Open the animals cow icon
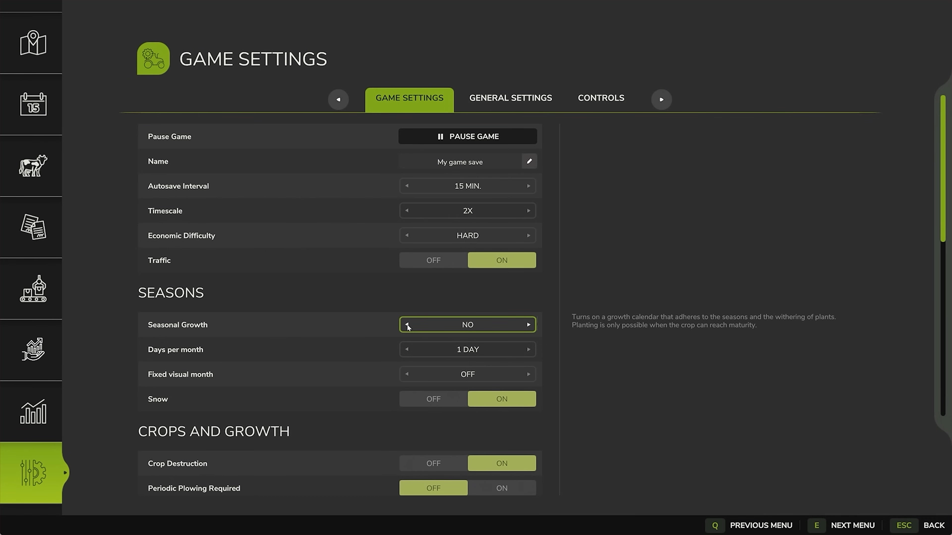 (x=33, y=165)
